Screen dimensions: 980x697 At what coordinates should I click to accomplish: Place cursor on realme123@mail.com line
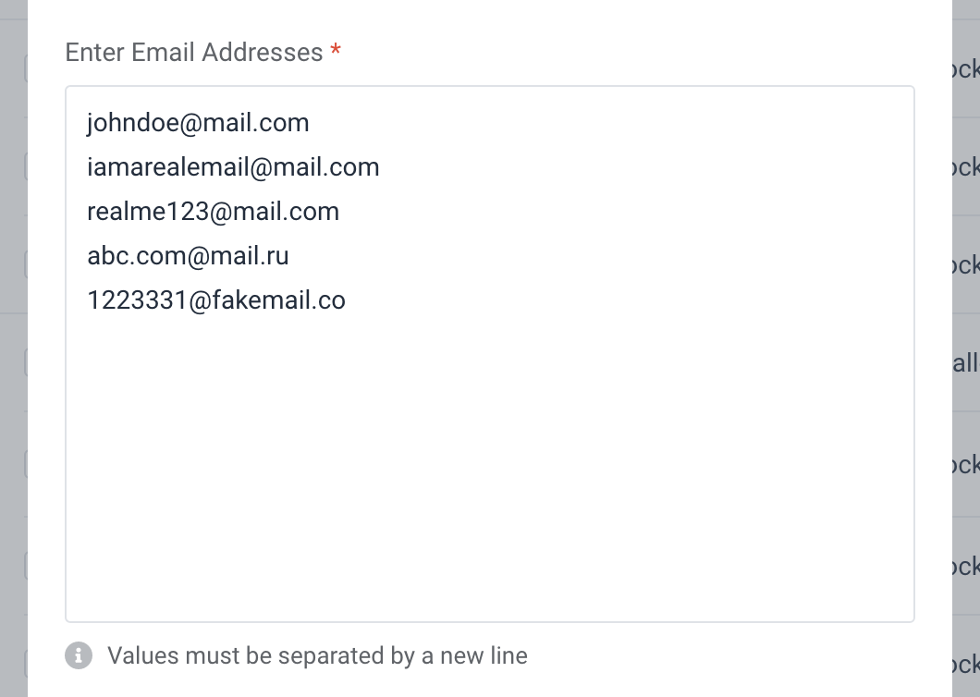pyautogui.click(x=214, y=212)
